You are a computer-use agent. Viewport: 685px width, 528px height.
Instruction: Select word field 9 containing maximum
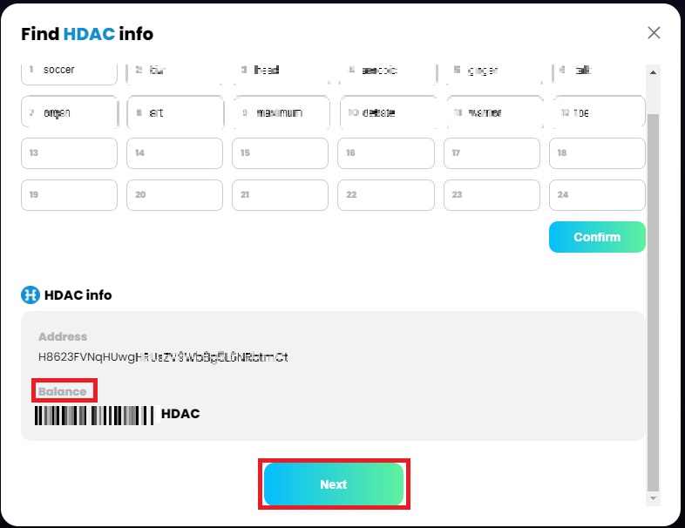coord(281,112)
